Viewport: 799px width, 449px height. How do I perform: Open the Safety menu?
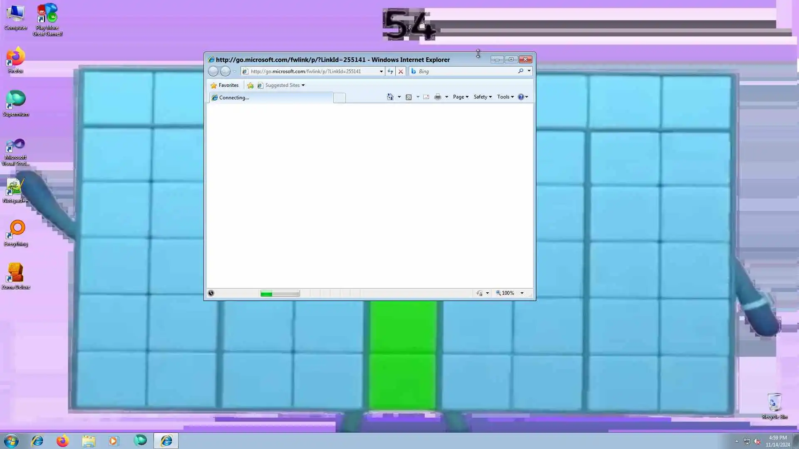(482, 97)
